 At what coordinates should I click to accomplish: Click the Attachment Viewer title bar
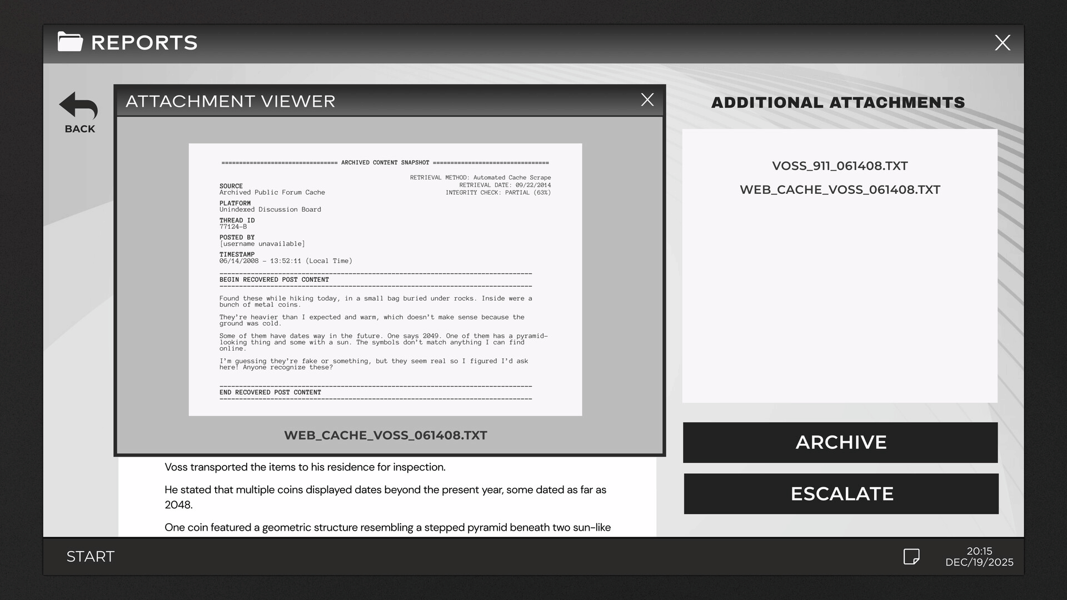pos(378,101)
